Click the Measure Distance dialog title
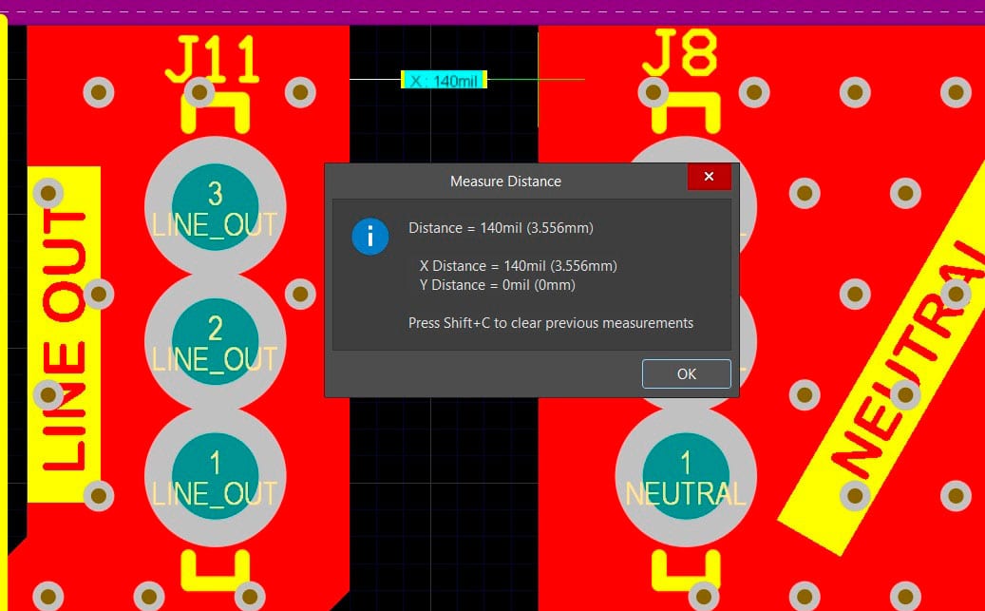 (505, 181)
